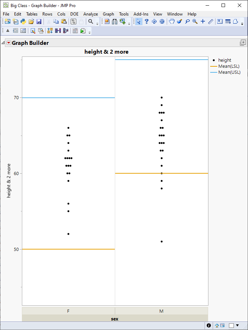Select the Magnifier zoom tool
248x330 pixels.
pos(195,22)
